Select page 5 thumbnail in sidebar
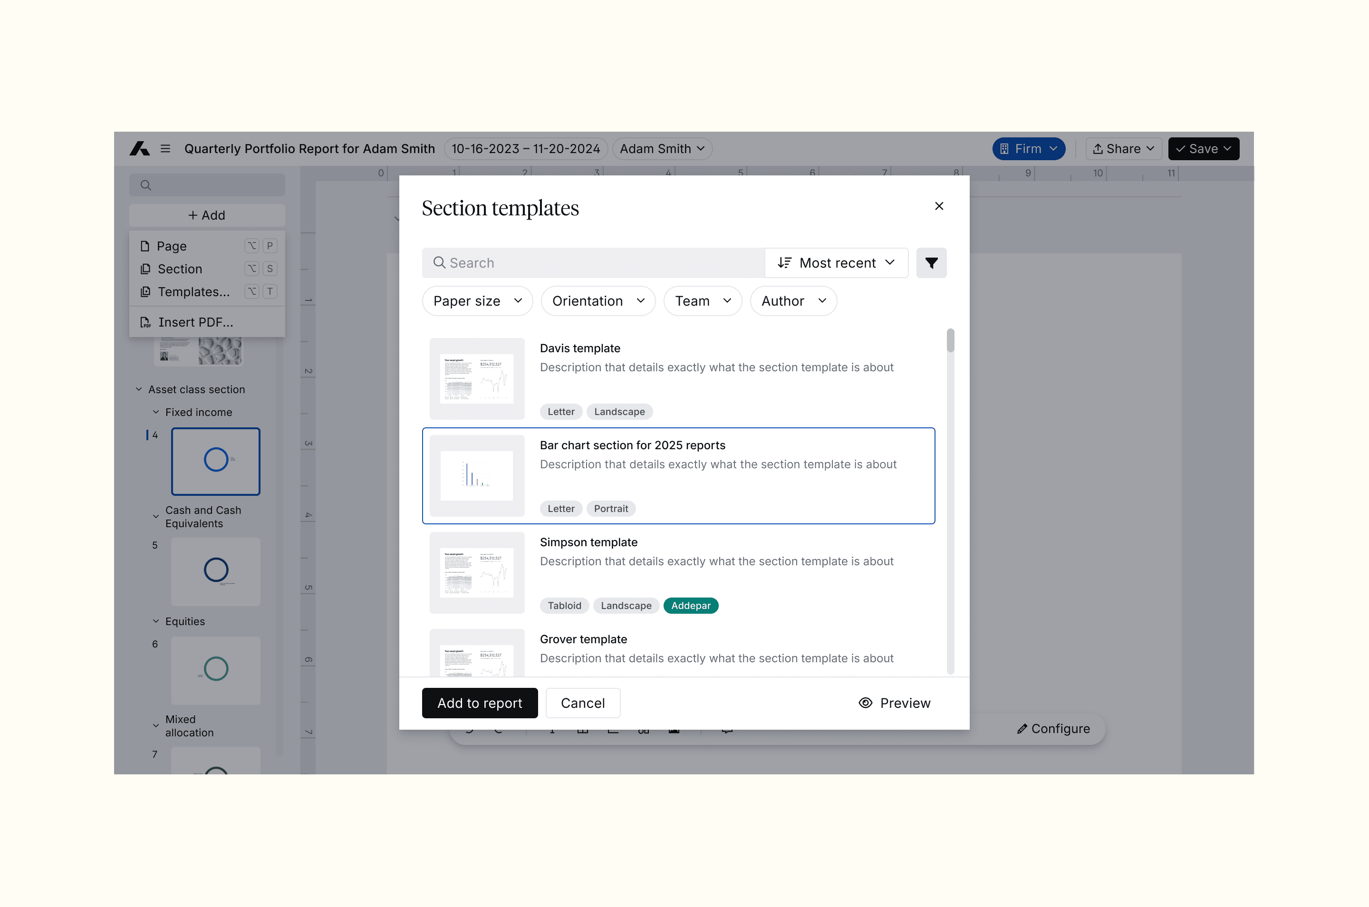 click(216, 571)
